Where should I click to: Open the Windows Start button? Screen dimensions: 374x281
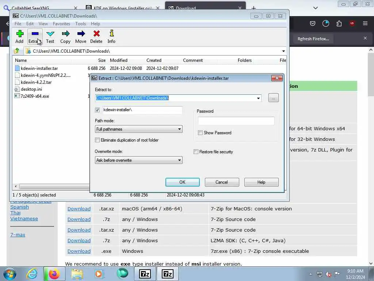click(10, 274)
